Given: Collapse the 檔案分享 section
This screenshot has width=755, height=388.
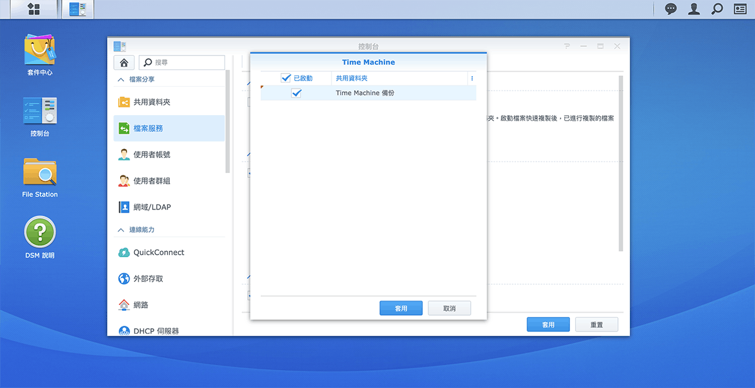Looking at the screenshot, I should tap(121, 79).
